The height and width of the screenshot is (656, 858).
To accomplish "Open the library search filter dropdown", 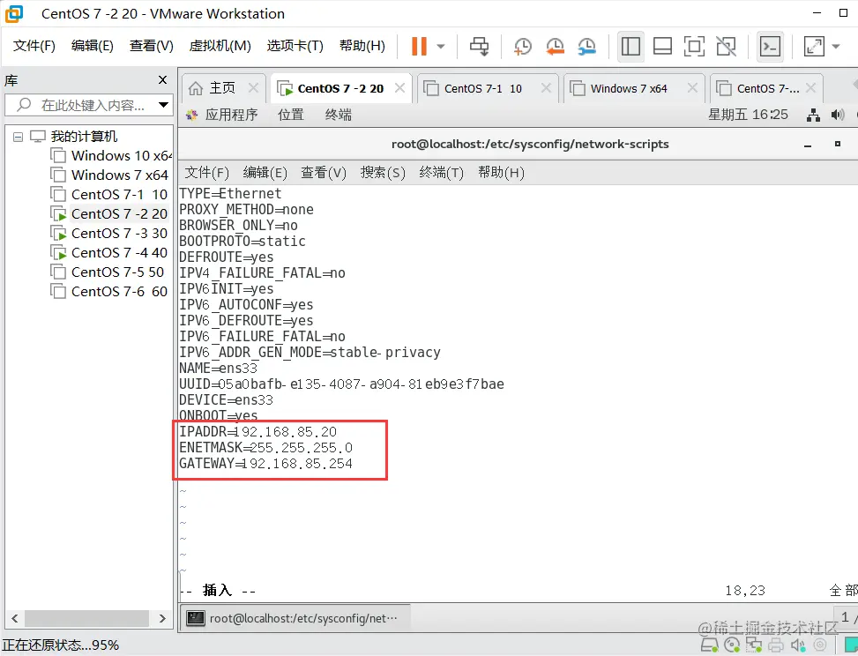I will tap(161, 104).
